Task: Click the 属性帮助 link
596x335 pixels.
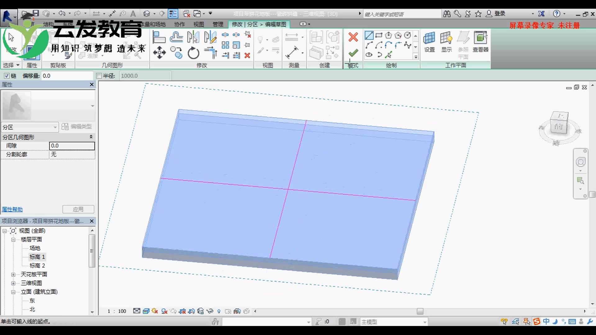Action: pyautogui.click(x=12, y=209)
